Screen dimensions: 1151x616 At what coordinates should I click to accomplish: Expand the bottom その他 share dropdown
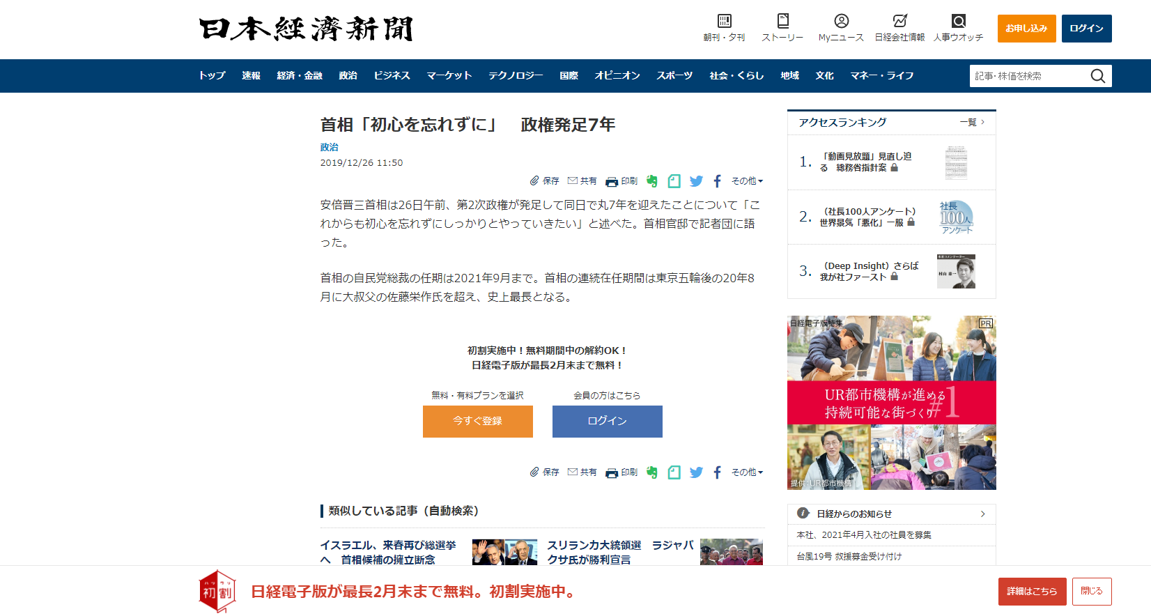[747, 472]
